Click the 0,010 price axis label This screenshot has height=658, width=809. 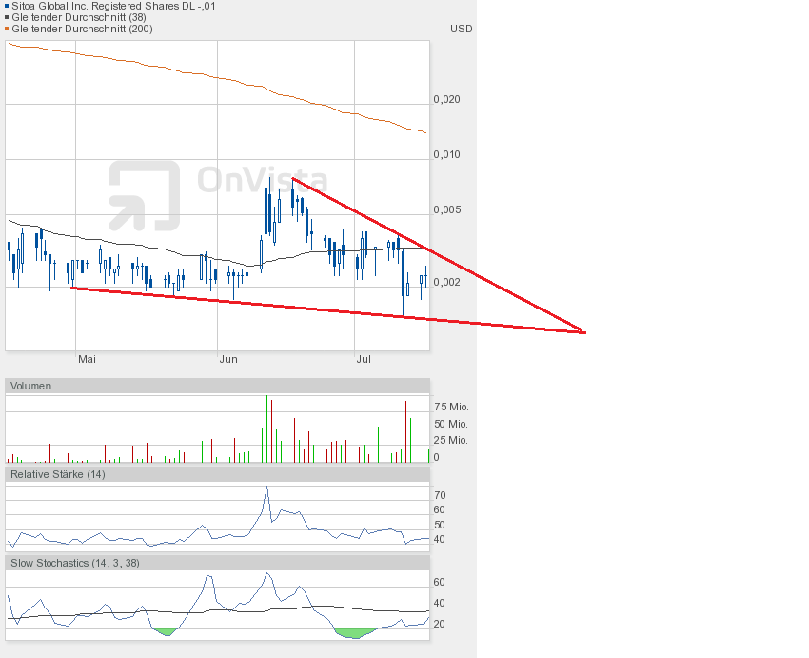pos(446,154)
